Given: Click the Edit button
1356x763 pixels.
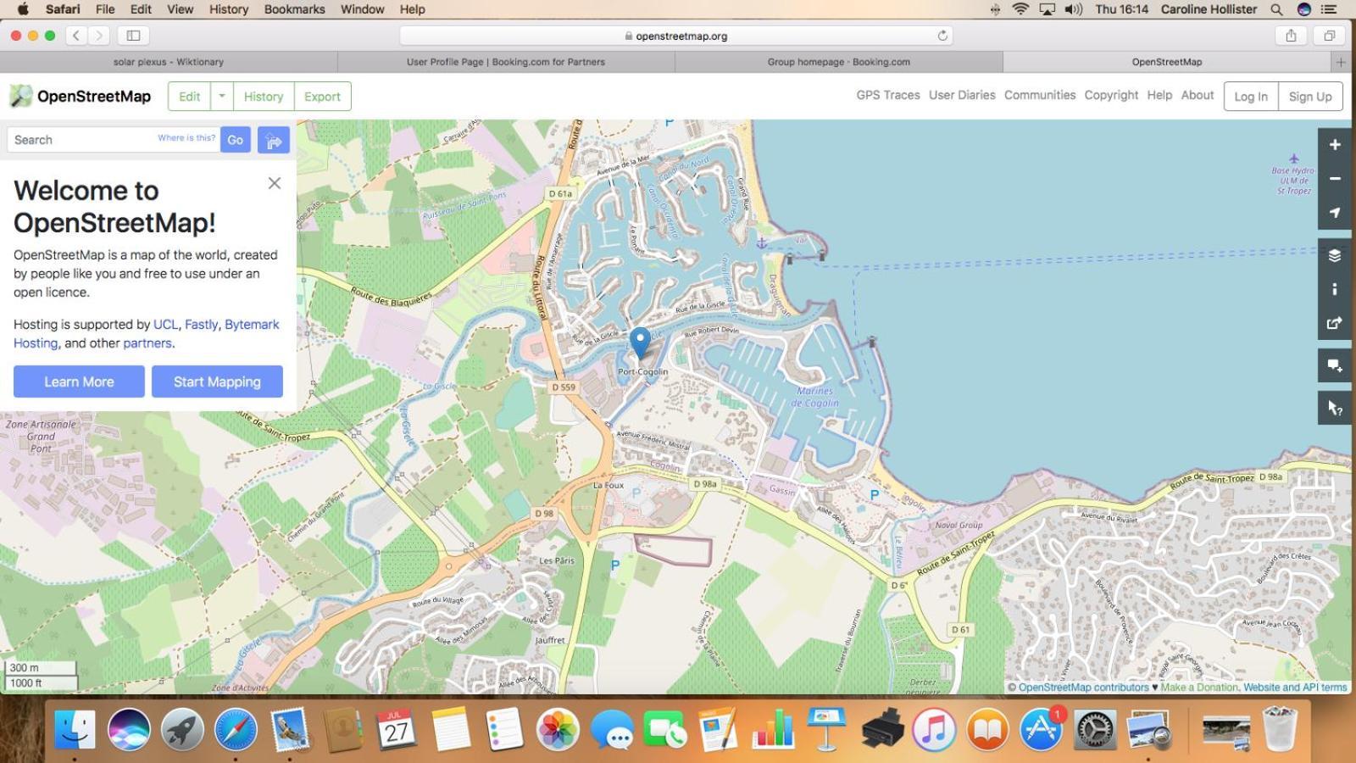Looking at the screenshot, I should tap(190, 96).
